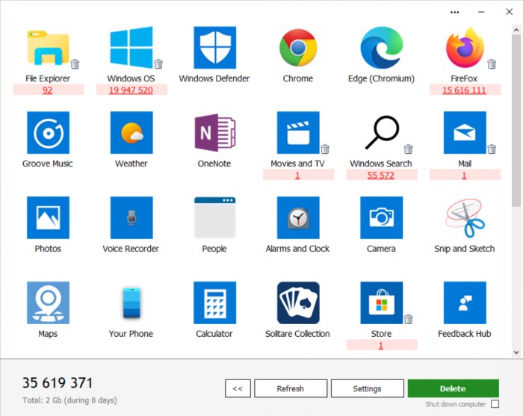Viewport: 523px width, 416px height.
Task: Click trash bin next to Windows Search
Action: pyautogui.click(x=409, y=149)
